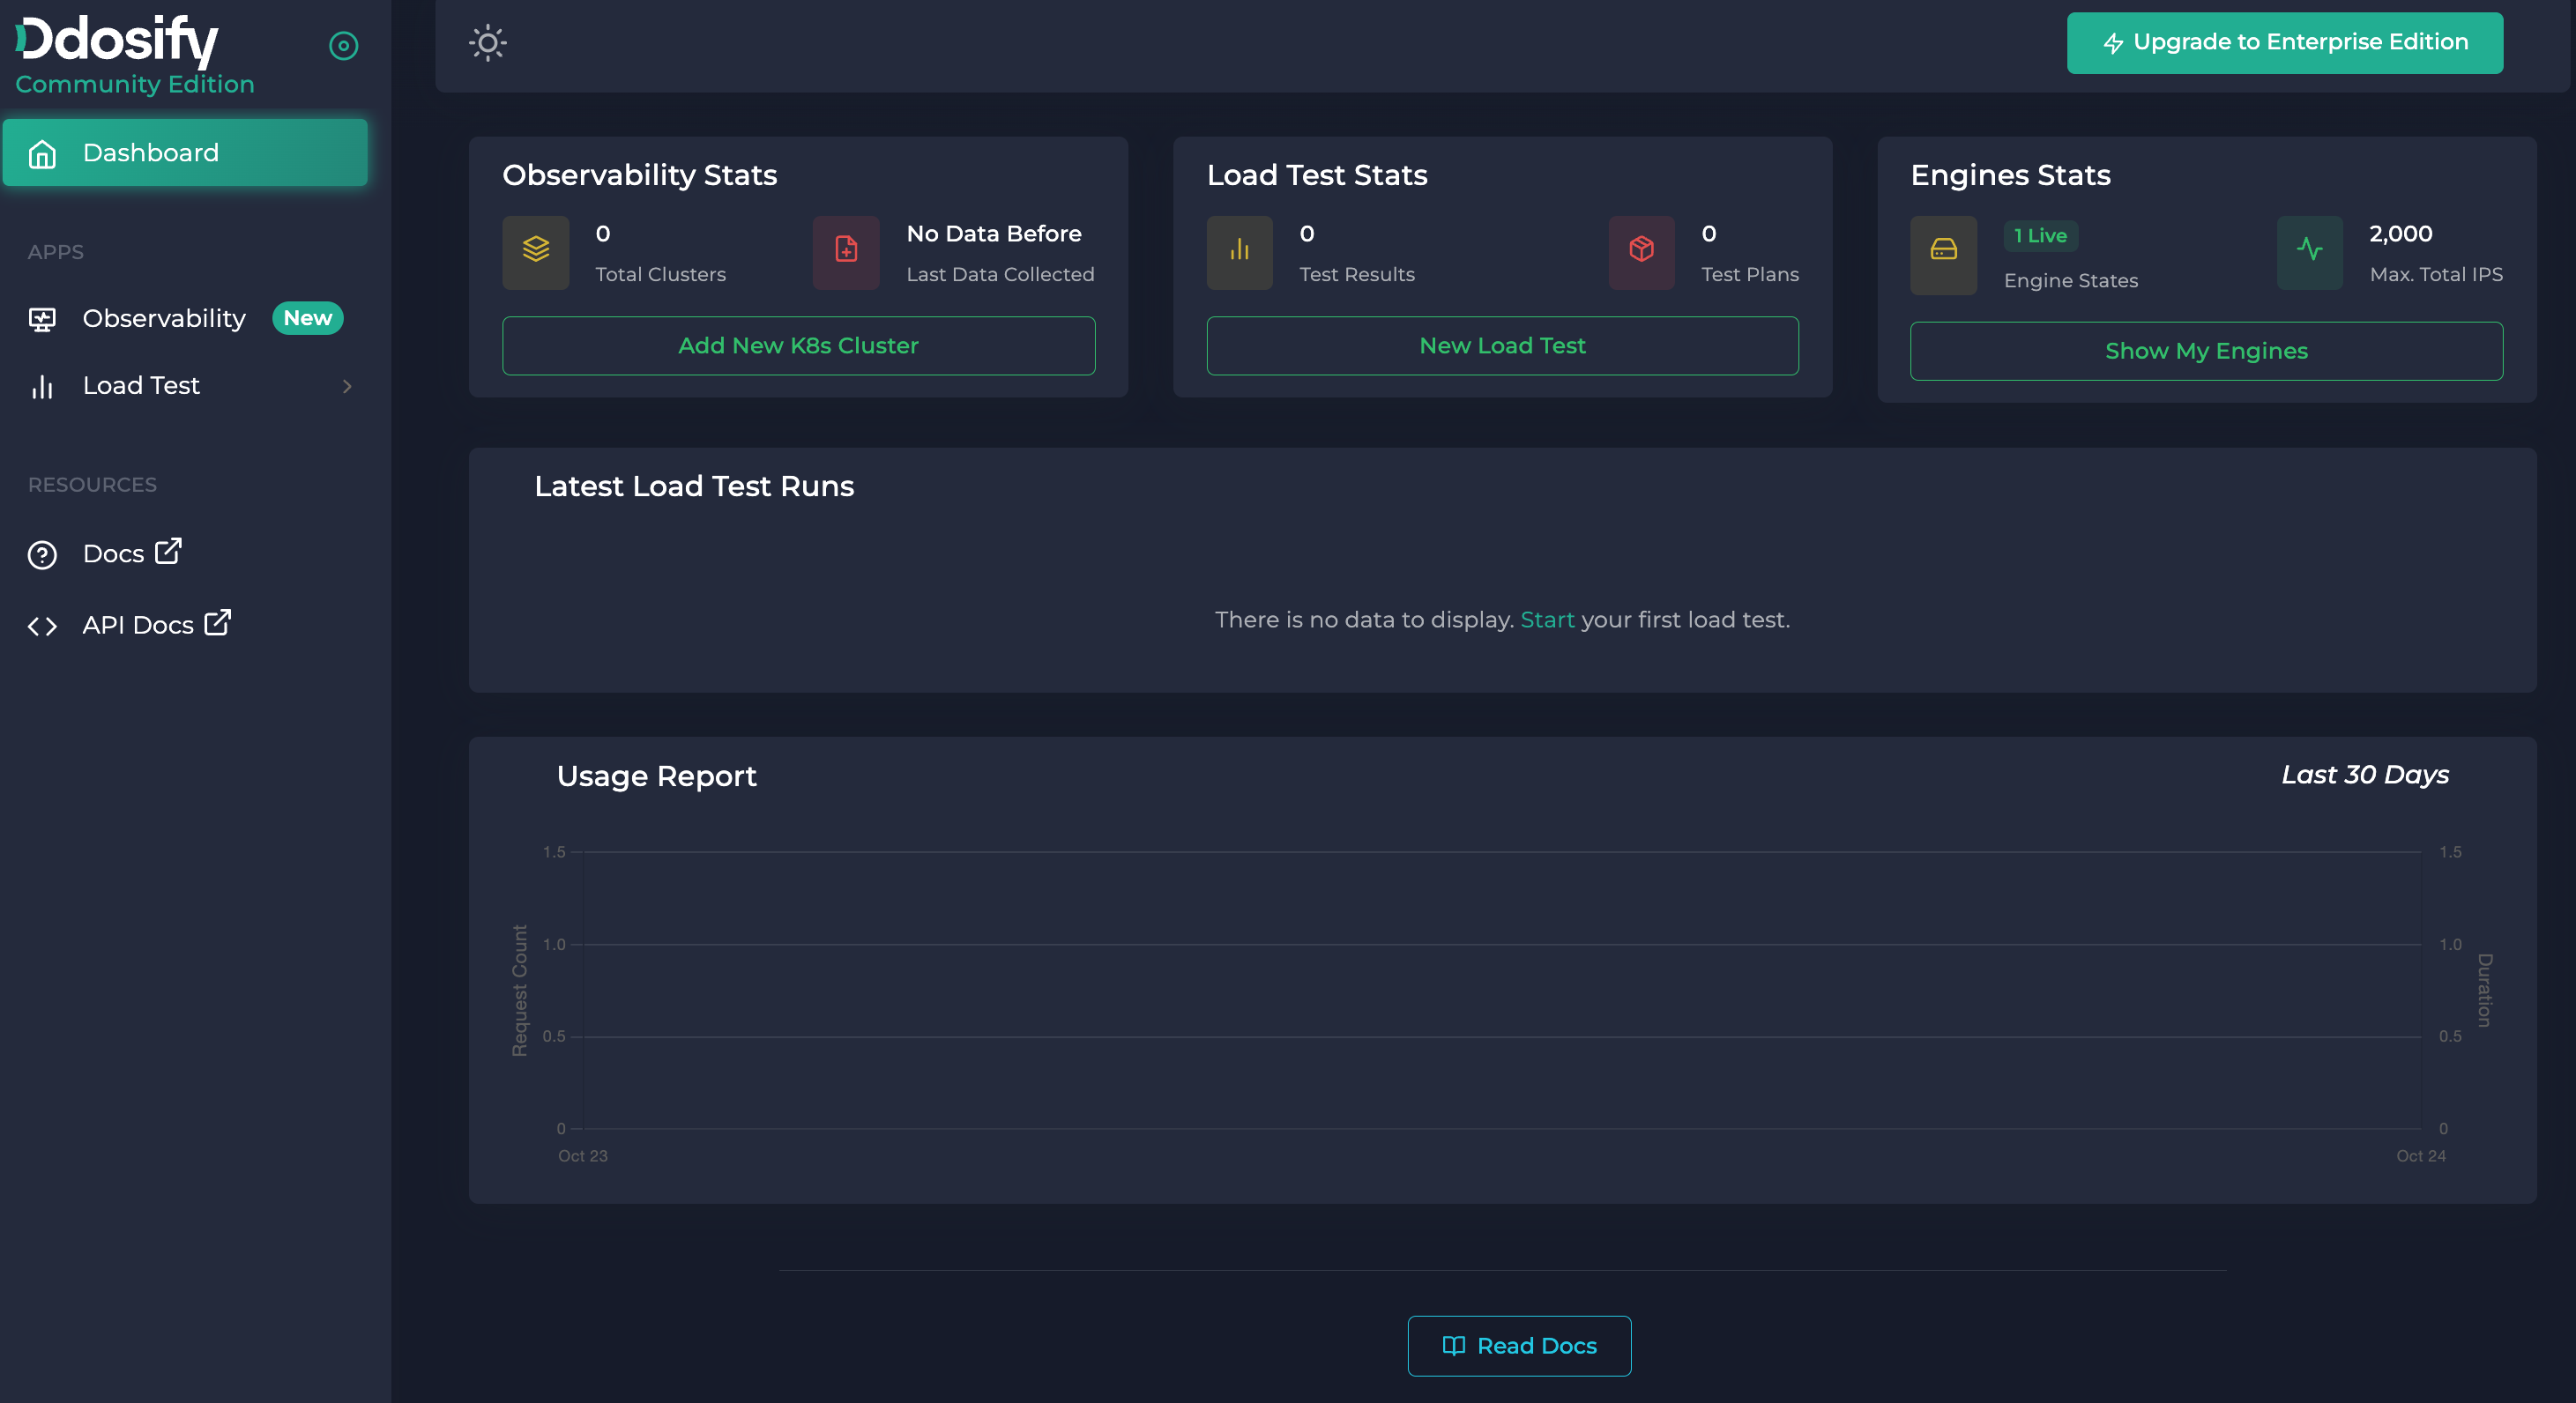The height and width of the screenshot is (1403, 2576).
Task: Open Observability from the sidebar
Action: tap(163, 318)
